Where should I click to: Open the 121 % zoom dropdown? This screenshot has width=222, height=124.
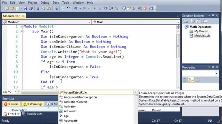point(15,92)
